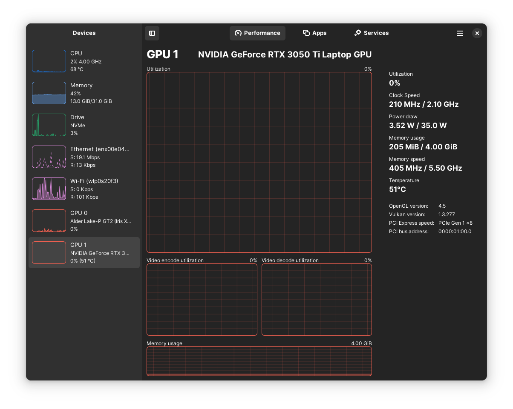Click the '3.52 W / 35.0 W' power draw
Image resolution: width=513 pixels, height=409 pixels.
418,126
